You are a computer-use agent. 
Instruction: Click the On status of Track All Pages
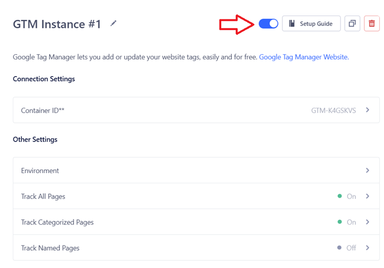tap(347, 196)
